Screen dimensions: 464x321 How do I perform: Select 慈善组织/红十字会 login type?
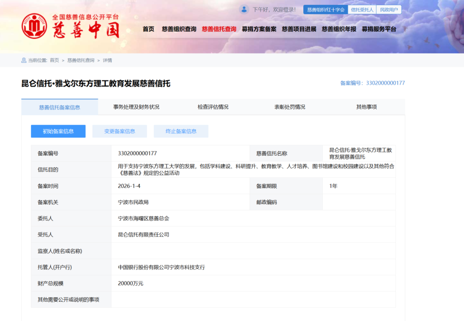point(326,9)
